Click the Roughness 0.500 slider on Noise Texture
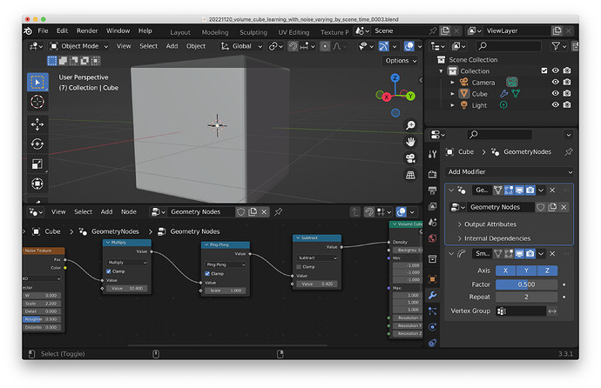 42,319
